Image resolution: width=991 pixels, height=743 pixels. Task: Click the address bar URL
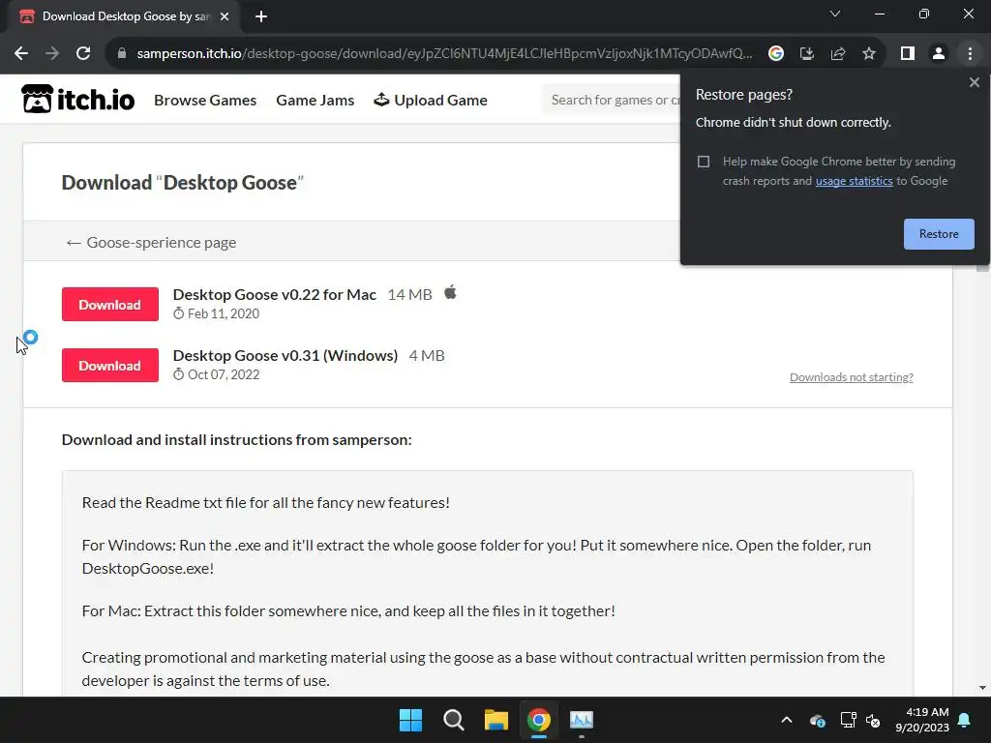point(444,54)
